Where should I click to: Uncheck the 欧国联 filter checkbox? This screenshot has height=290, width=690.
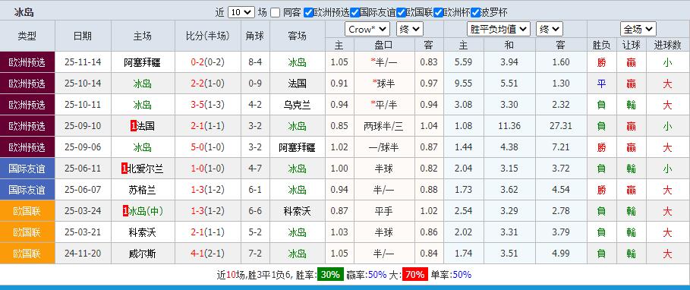coord(401,12)
